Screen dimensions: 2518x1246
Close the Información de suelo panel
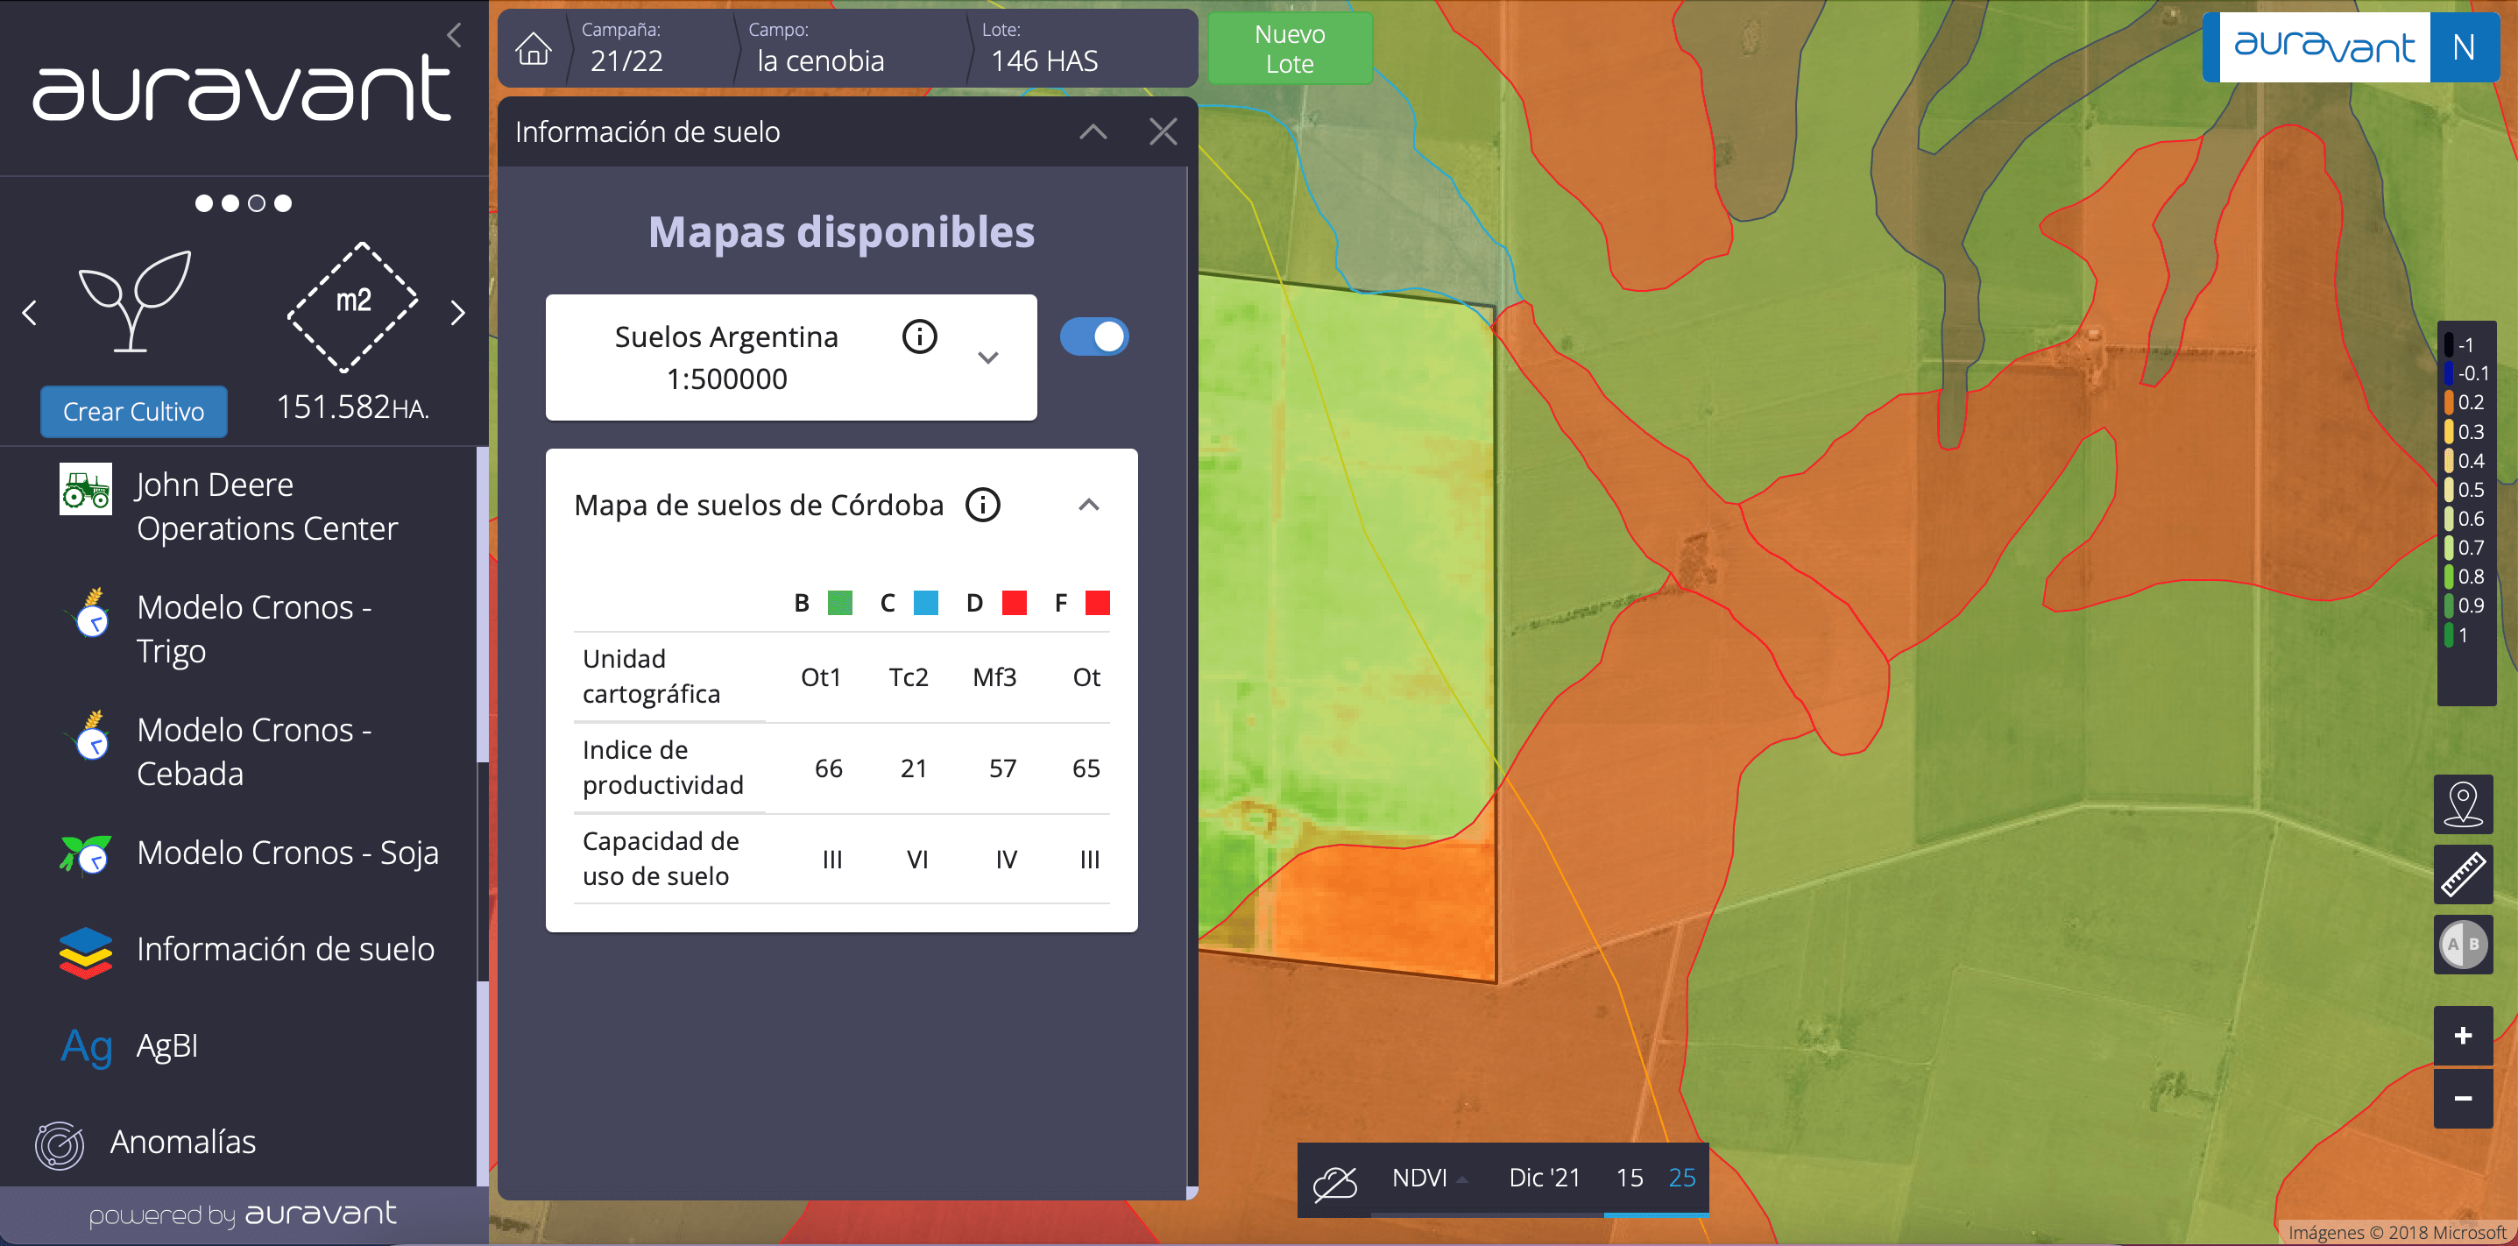1164,131
